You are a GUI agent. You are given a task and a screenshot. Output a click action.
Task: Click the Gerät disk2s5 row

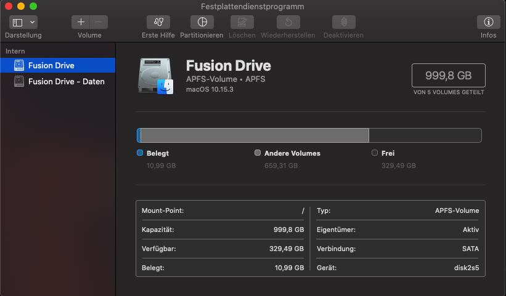[398, 268]
